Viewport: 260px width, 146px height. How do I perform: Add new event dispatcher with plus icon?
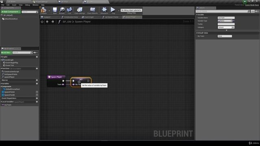37,98
